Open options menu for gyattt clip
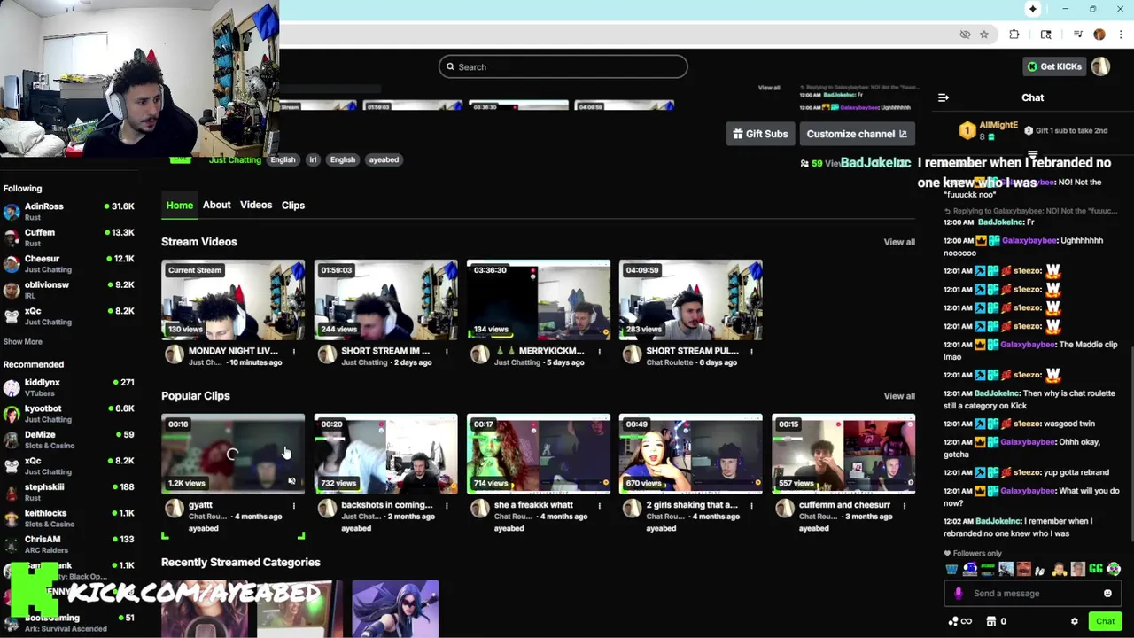This screenshot has width=1134, height=638. [294, 506]
